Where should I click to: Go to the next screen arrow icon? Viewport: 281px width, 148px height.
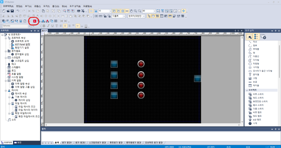(x=66, y=21)
